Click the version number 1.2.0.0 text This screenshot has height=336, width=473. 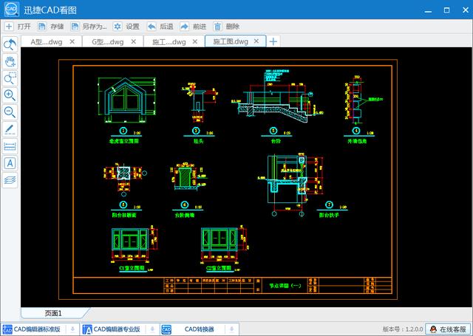pyautogui.click(x=402, y=329)
